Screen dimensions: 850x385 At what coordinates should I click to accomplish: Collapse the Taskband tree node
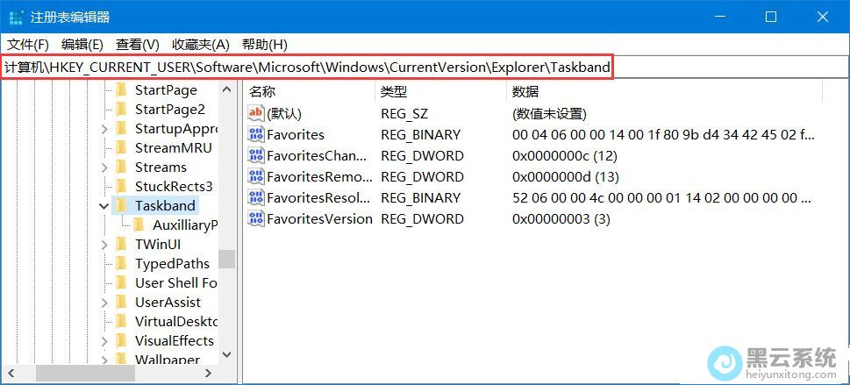[x=104, y=206]
